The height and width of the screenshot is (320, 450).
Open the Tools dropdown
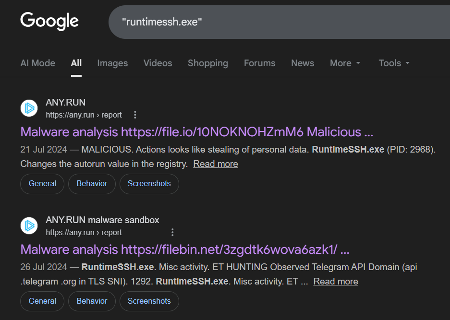point(394,63)
